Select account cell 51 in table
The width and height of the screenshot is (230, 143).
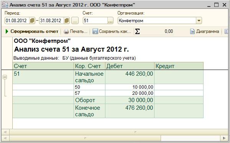[x=43, y=77]
